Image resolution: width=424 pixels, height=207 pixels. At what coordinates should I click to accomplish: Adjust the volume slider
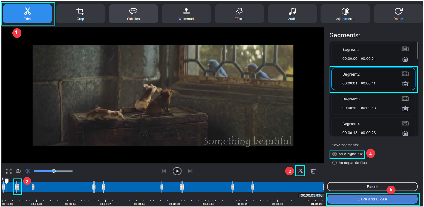pyautogui.click(x=53, y=171)
